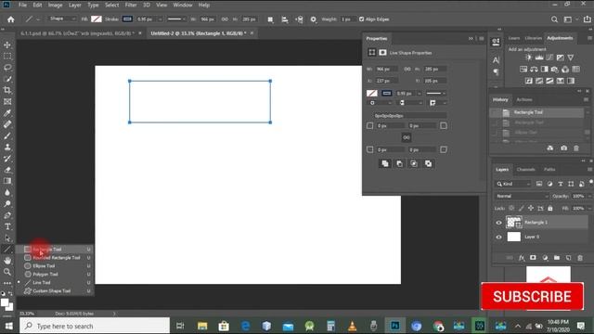Select the Eraser tool
The width and height of the screenshot is (594, 334).
tap(7, 170)
